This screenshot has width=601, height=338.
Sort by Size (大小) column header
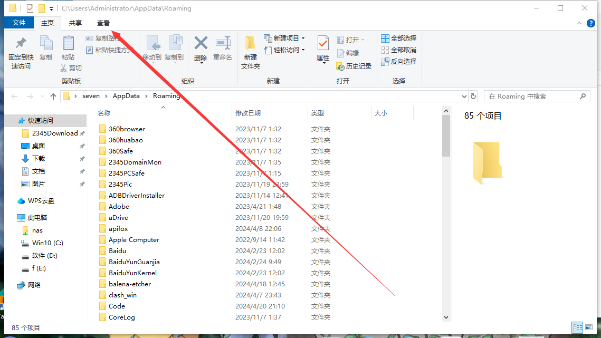click(380, 113)
